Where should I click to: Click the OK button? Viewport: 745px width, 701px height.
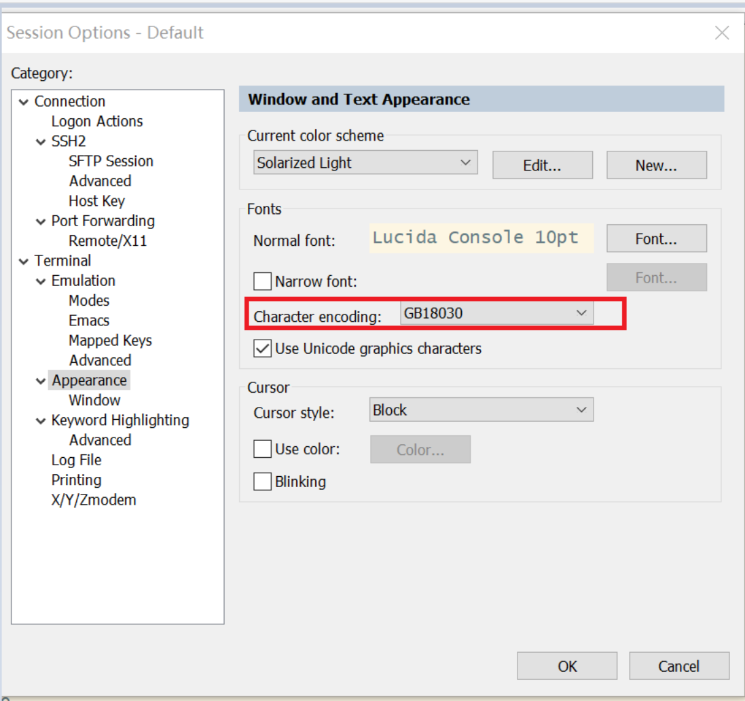tap(567, 666)
